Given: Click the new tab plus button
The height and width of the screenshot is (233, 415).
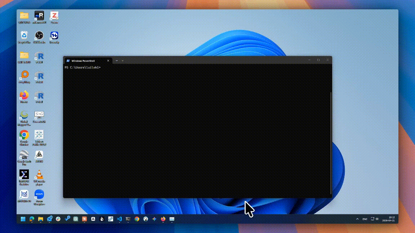Looking at the screenshot, I should pos(117,61).
